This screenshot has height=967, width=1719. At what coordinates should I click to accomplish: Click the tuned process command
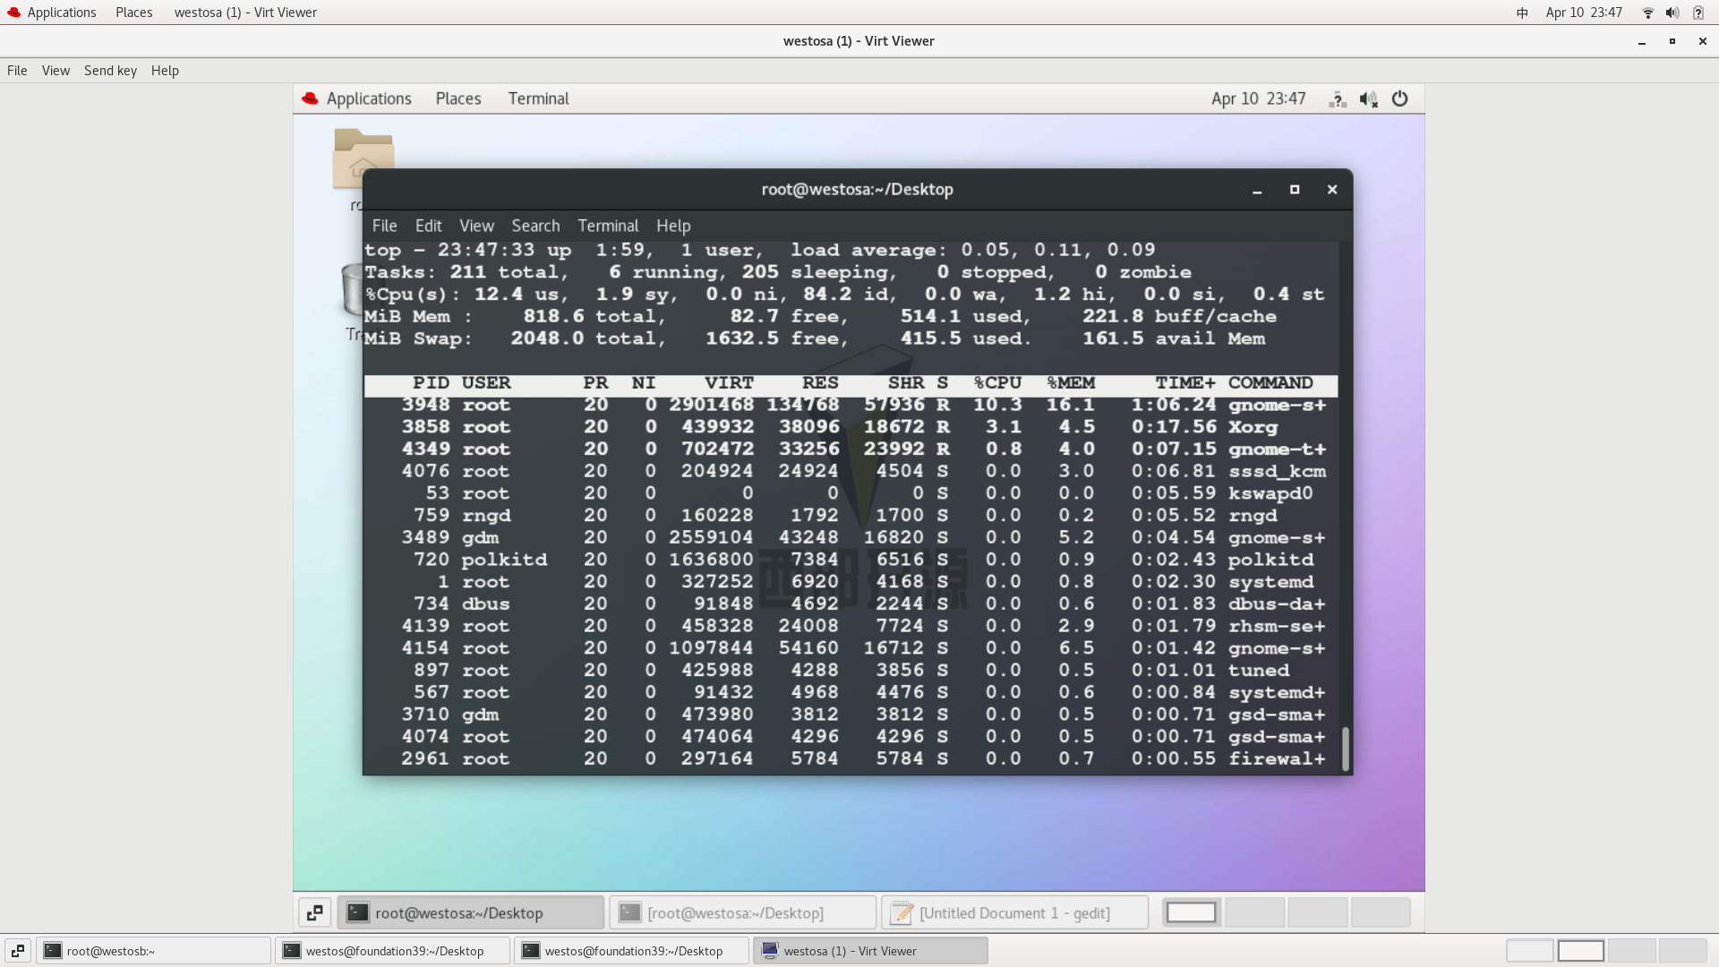pyautogui.click(x=1259, y=671)
